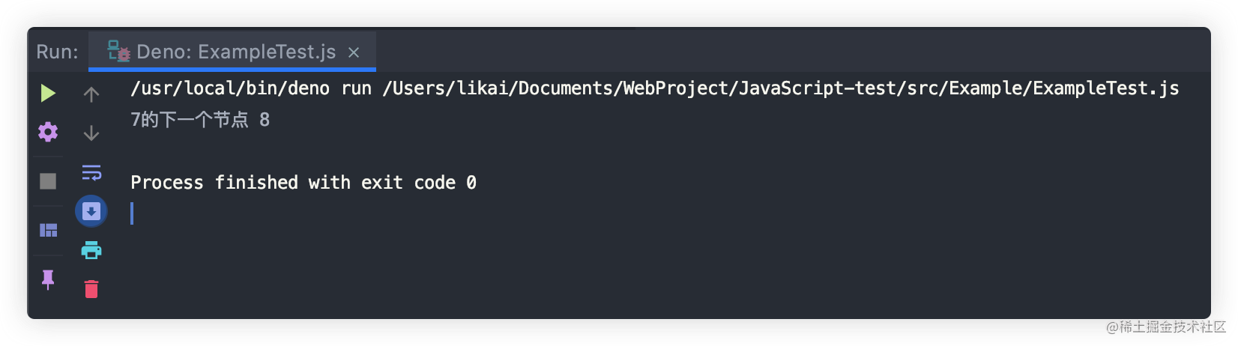Restore layout using the layout grid icon

tap(48, 230)
